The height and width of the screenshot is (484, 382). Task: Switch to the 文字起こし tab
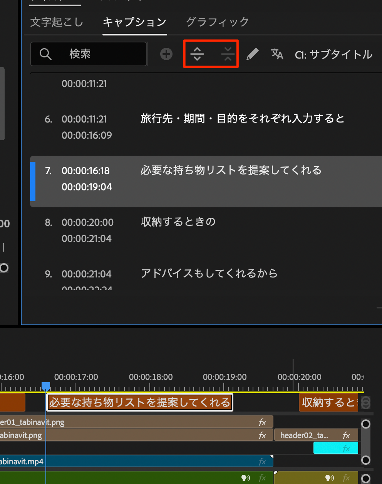click(x=57, y=22)
